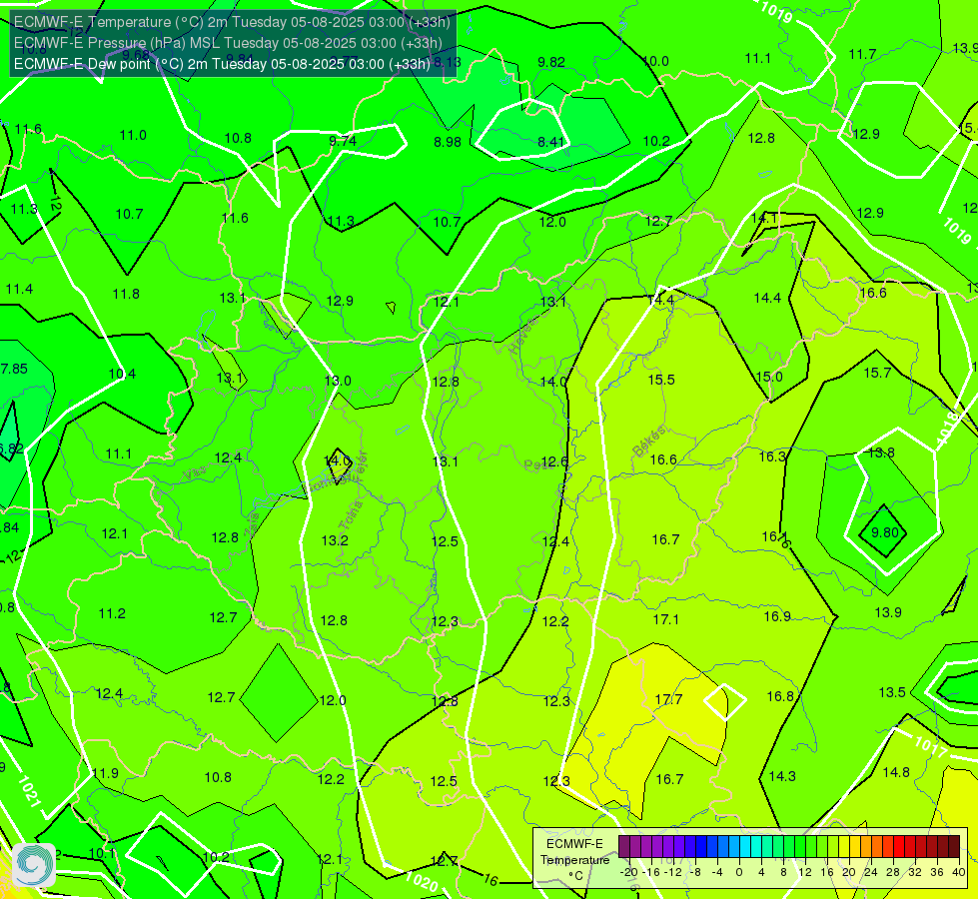Click the 13.5 temperature value
This screenshot has width=978, height=899.
click(x=892, y=692)
